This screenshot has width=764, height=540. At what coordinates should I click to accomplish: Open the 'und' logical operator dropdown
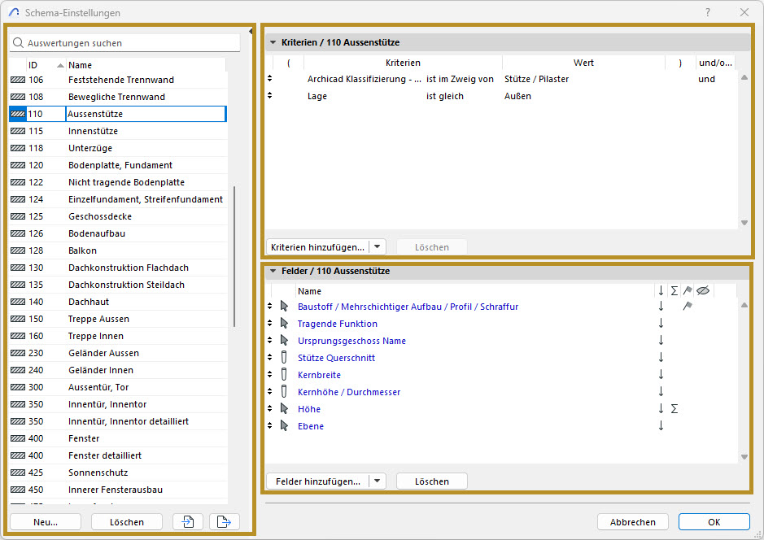coord(706,79)
